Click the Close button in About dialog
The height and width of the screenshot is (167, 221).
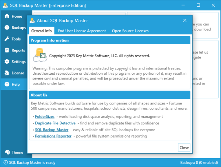tap(184, 148)
